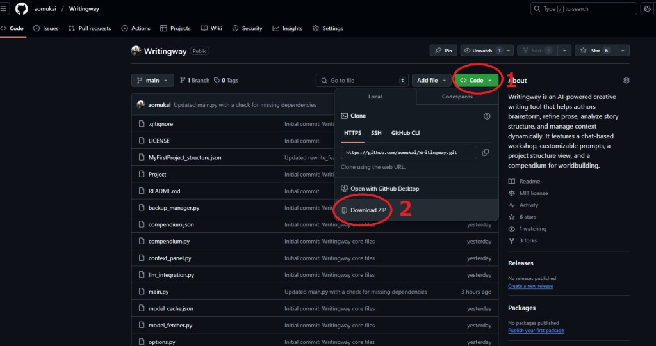Switch to the Codespaces tab
This screenshot has height=346, width=656.
(x=457, y=97)
